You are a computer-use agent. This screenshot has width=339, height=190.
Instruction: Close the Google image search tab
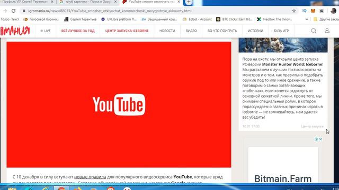coord(115,2)
